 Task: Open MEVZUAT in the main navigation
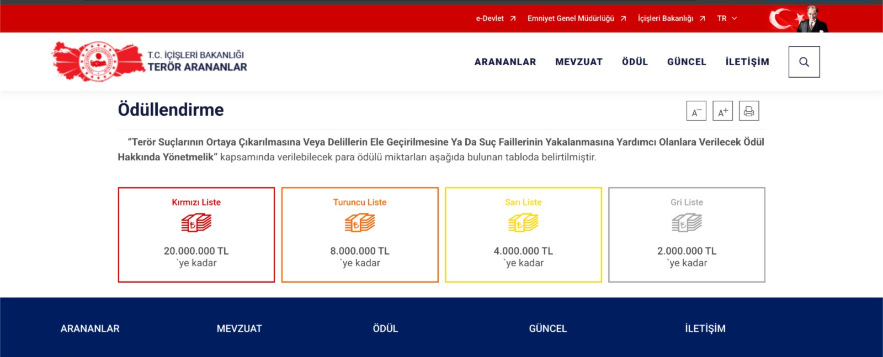pos(579,62)
